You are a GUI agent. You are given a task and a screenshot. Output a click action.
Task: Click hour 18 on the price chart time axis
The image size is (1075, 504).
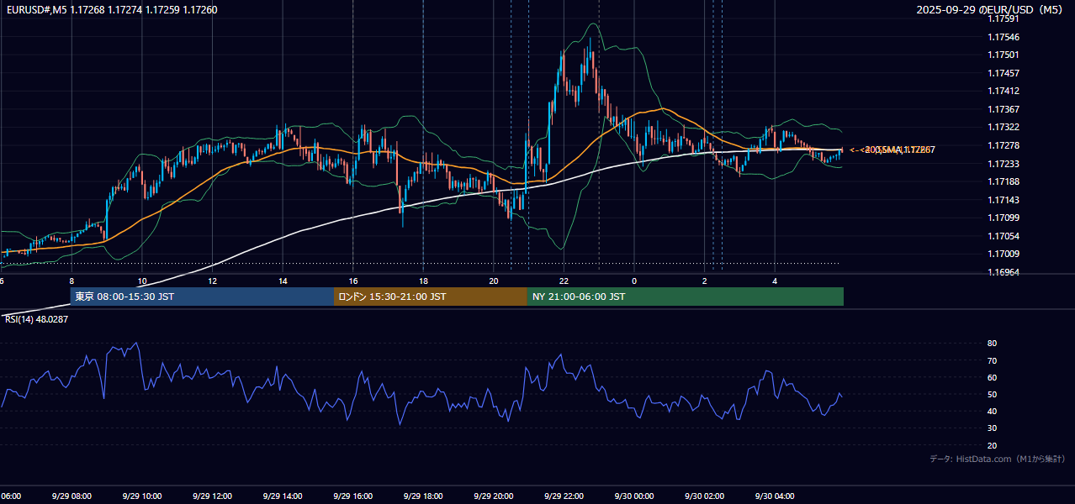point(423,281)
